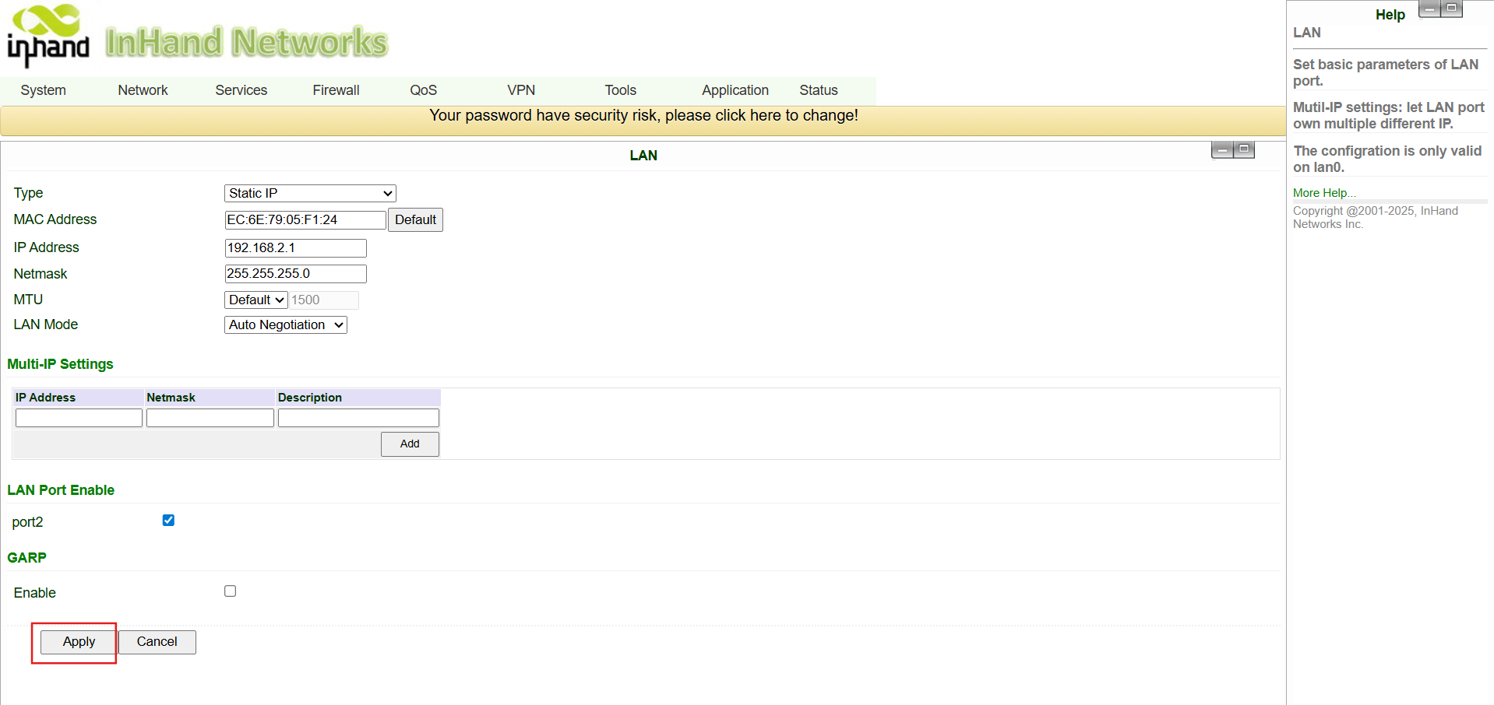Click the Apply button
Image resolution: width=1494 pixels, height=705 pixels.
coord(79,642)
